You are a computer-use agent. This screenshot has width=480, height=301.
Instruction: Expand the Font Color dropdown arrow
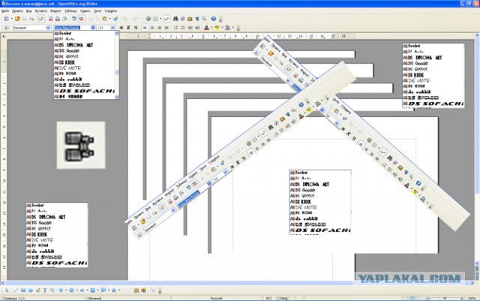211,28
